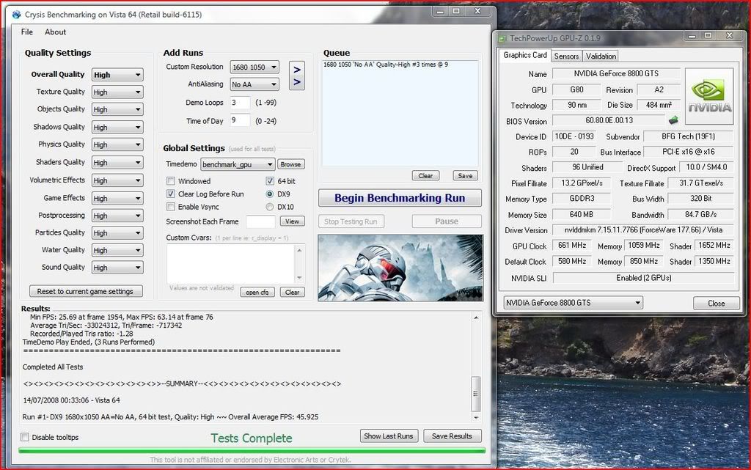The width and height of the screenshot is (751, 470).
Task: Click the Crysis nanosuit artwork image
Action: 400,268
